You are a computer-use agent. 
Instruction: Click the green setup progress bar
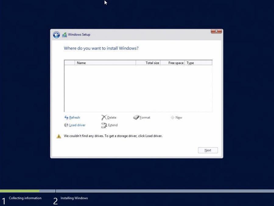[20, 191]
